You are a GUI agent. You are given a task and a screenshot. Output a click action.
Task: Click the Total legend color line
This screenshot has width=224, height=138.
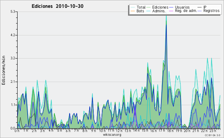tap(133, 7)
